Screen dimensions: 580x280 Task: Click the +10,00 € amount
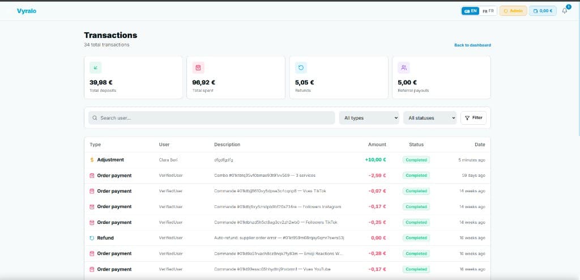point(376,160)
